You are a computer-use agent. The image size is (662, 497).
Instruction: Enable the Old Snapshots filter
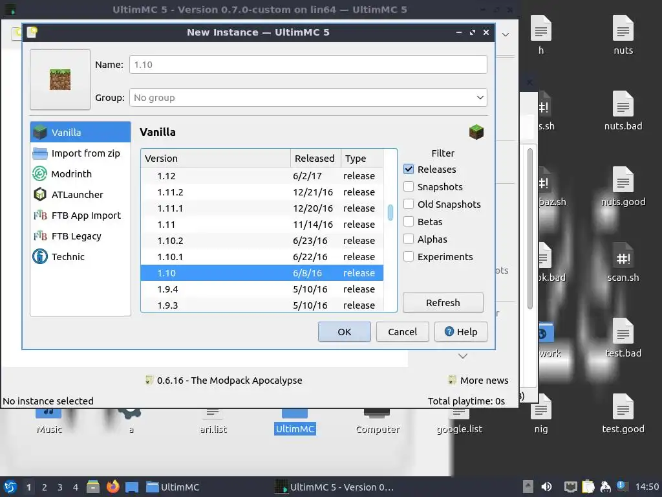pos(409,204)
